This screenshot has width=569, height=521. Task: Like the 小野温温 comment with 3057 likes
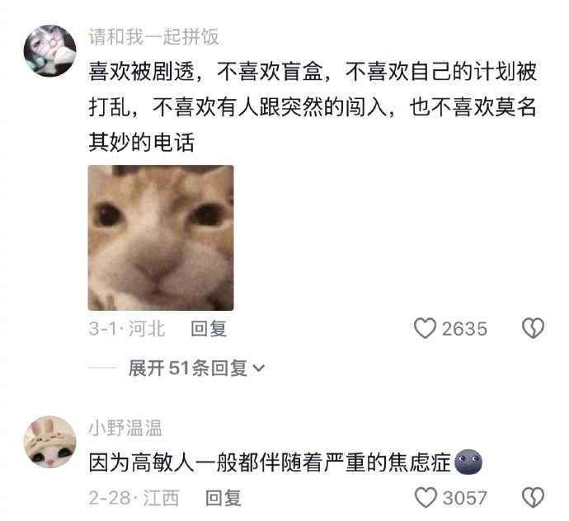tap(426, 497)
